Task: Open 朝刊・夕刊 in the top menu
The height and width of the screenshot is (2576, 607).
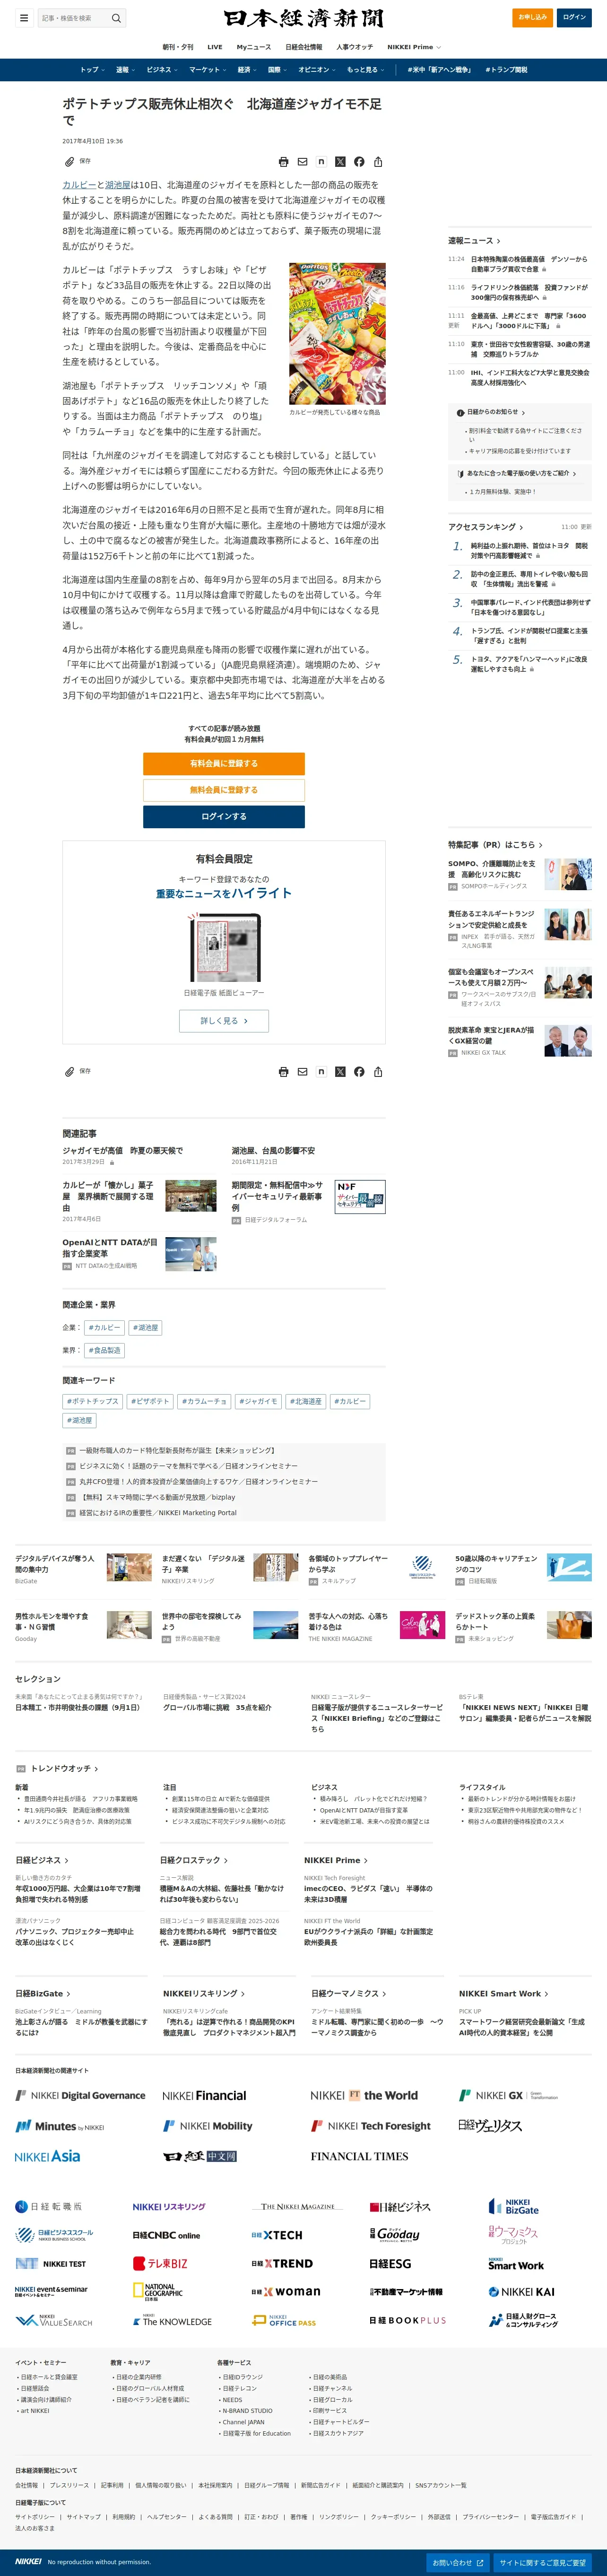Action: click(178, 47)
